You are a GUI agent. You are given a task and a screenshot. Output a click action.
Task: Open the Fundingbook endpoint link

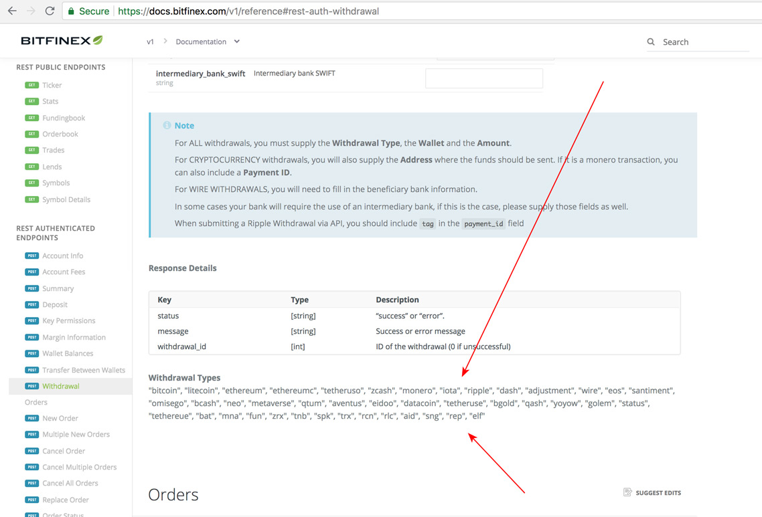pos(64,118)
